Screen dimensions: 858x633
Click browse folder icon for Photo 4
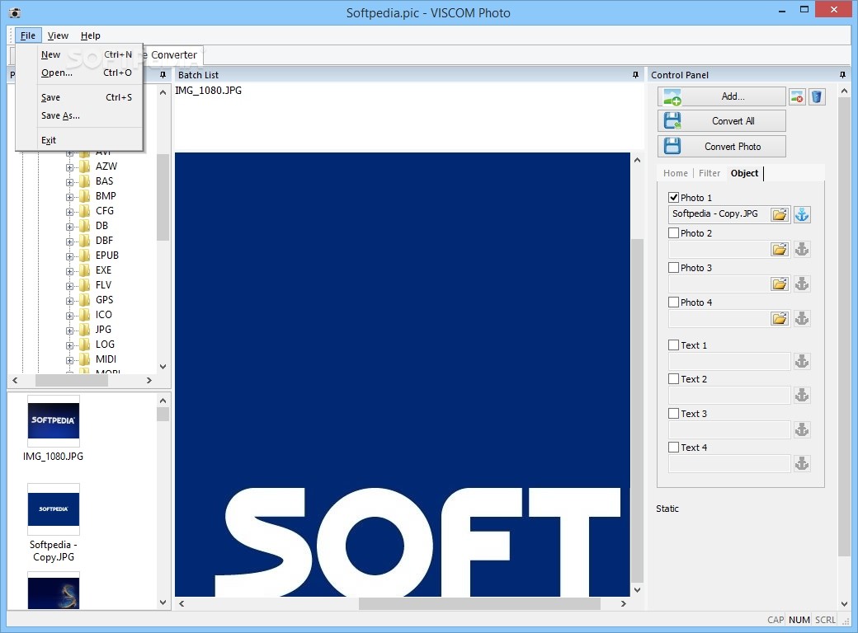click(x=780, y=318)
